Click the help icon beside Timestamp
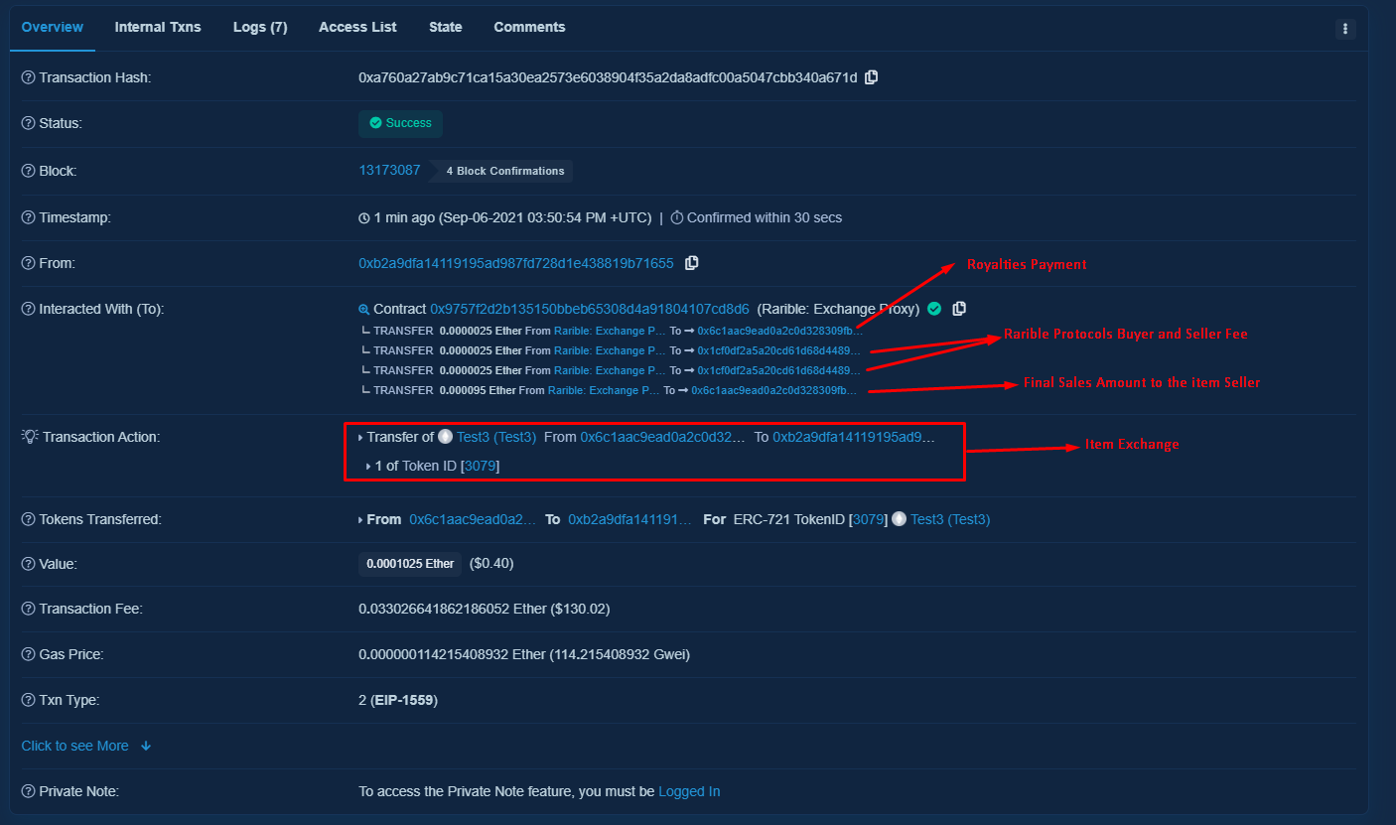 [x=29, y=217]
